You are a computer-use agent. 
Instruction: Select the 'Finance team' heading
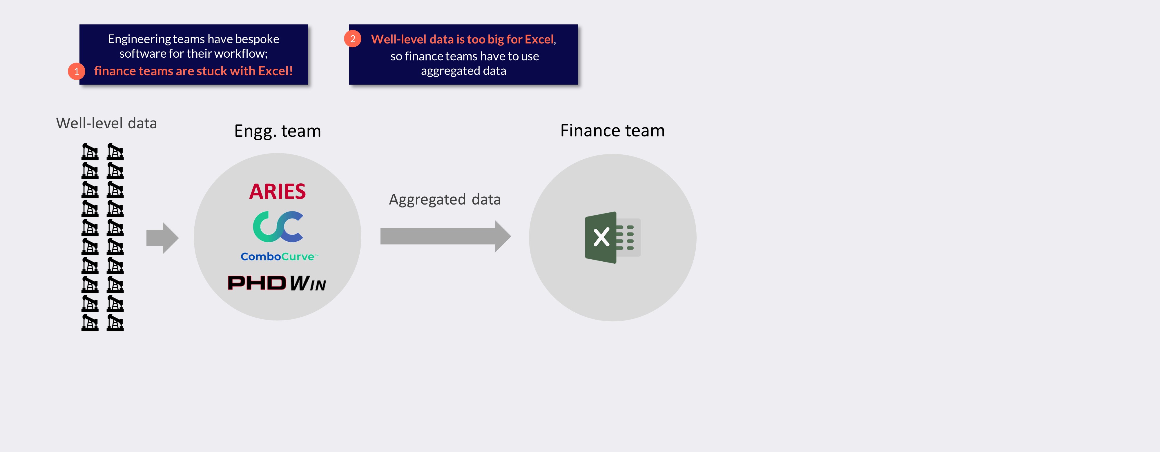click(x=612, y=130)
